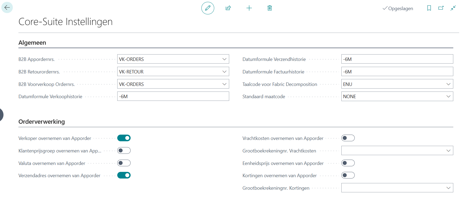Collapse the Orderverwerking section header
Screen dimensions: 461x199
click(x=42, y=122)
